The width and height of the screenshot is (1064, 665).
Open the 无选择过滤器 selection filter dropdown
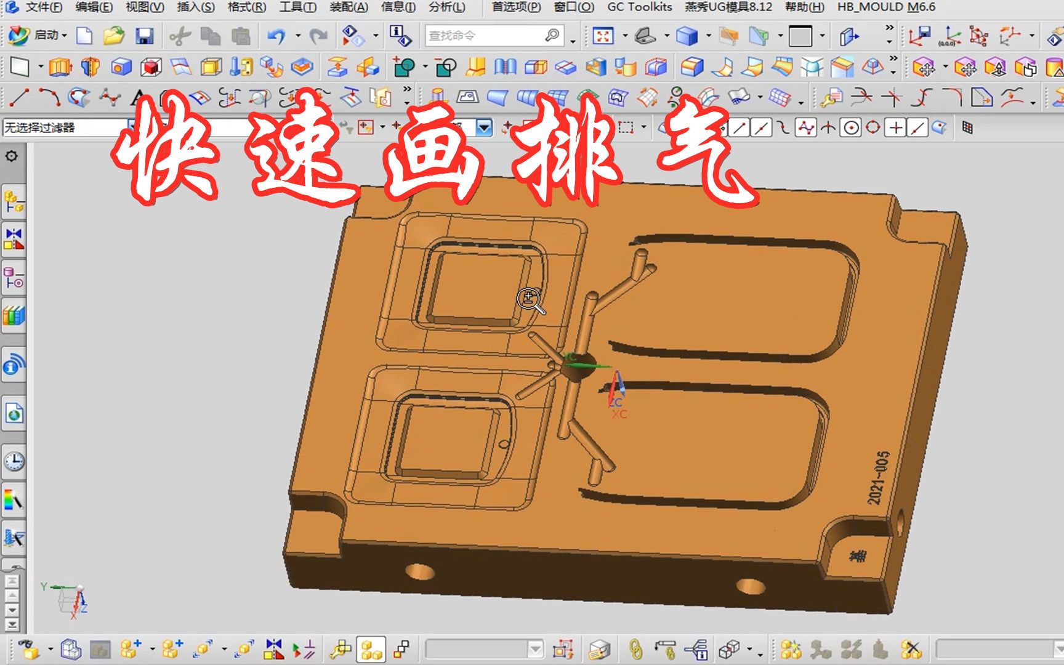point(131,127)
